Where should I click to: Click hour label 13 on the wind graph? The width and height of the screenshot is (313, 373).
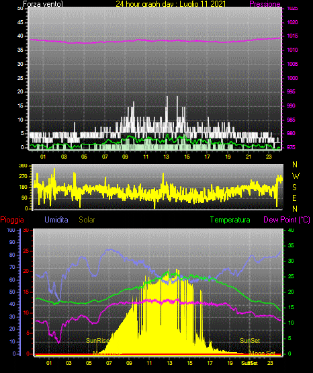[166, 157]
